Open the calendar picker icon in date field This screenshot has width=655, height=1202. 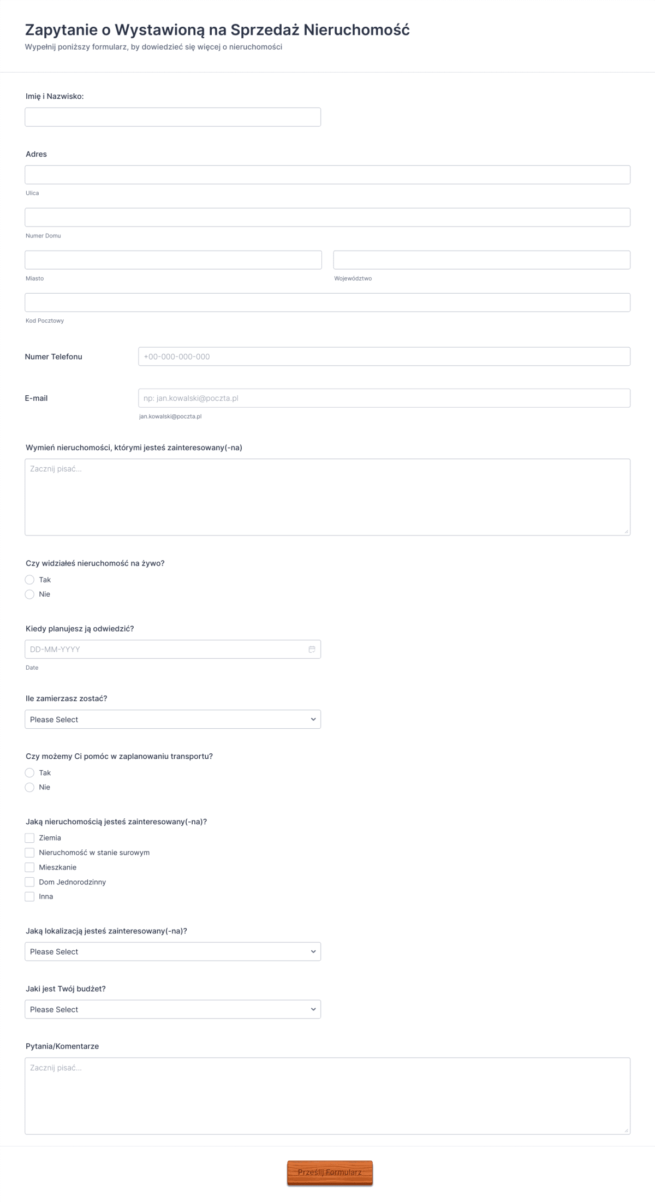click(x=311, y=649)
